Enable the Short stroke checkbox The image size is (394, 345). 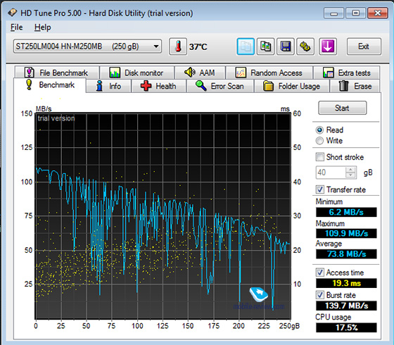[x=320, y=157]
